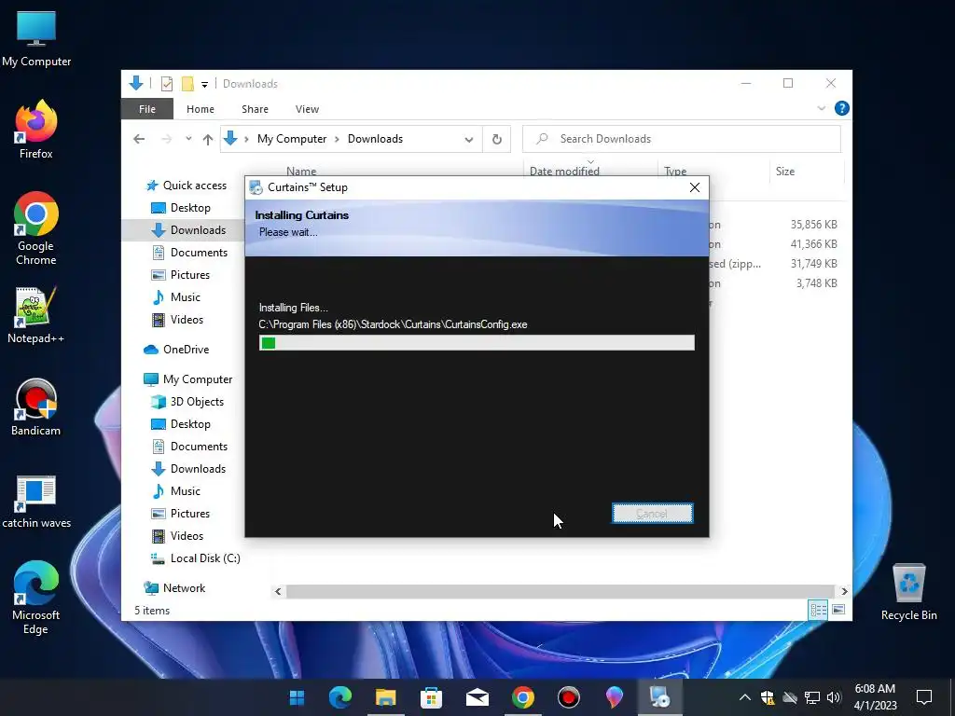955x716 pixels.
Task: Open the File menu tab
Action: click(147, 109)
